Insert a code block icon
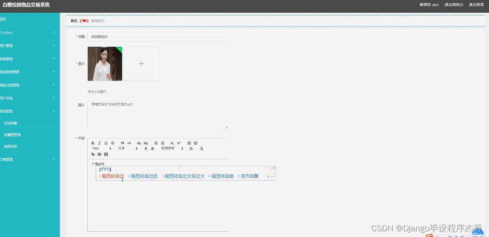The height and width of the screenshot is (237, 489). tap(129, 143)
